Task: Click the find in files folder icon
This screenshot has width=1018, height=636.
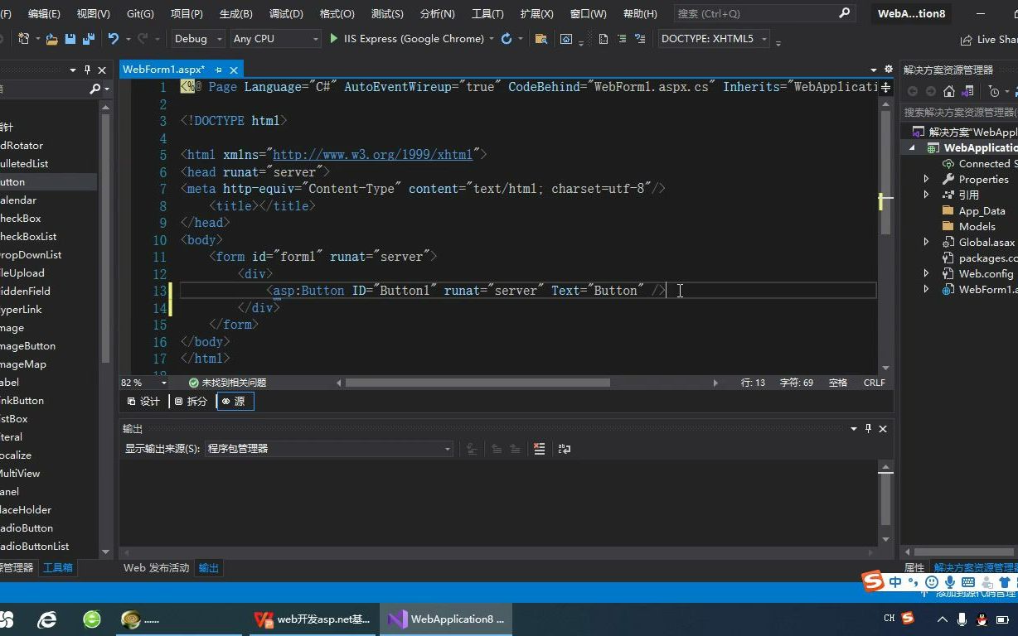Action: 541,39
